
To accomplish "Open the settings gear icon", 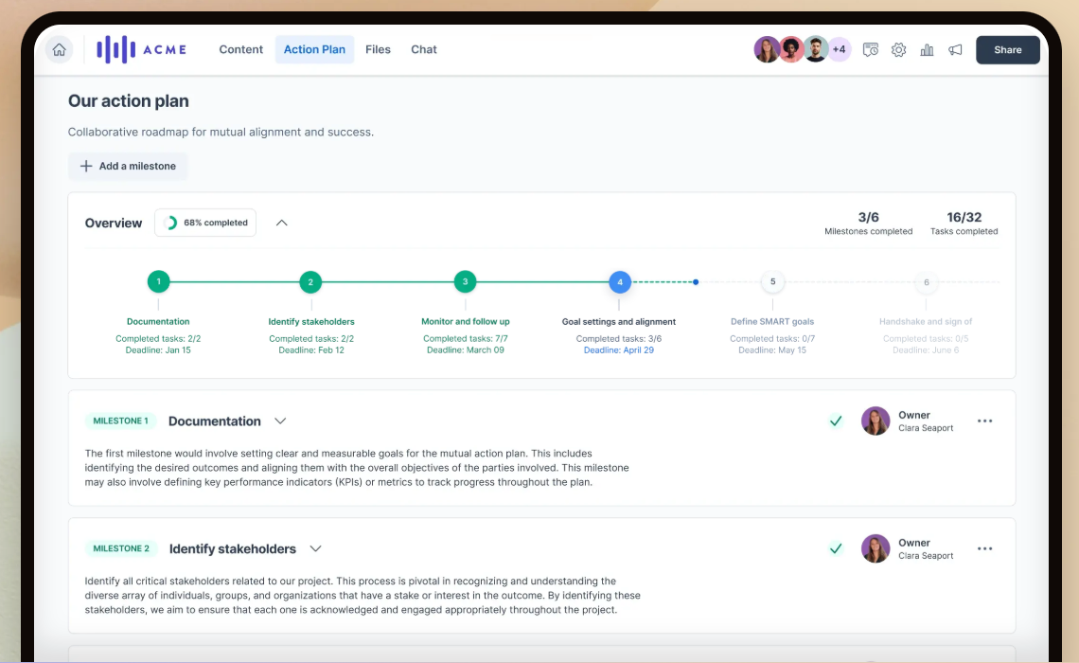I will point(899,49).
